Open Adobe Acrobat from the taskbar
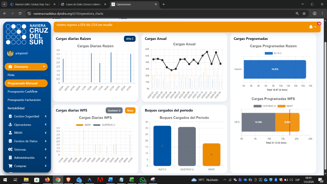Image resolution: width=327 pixels, height=184 pixels. [100, 180]
